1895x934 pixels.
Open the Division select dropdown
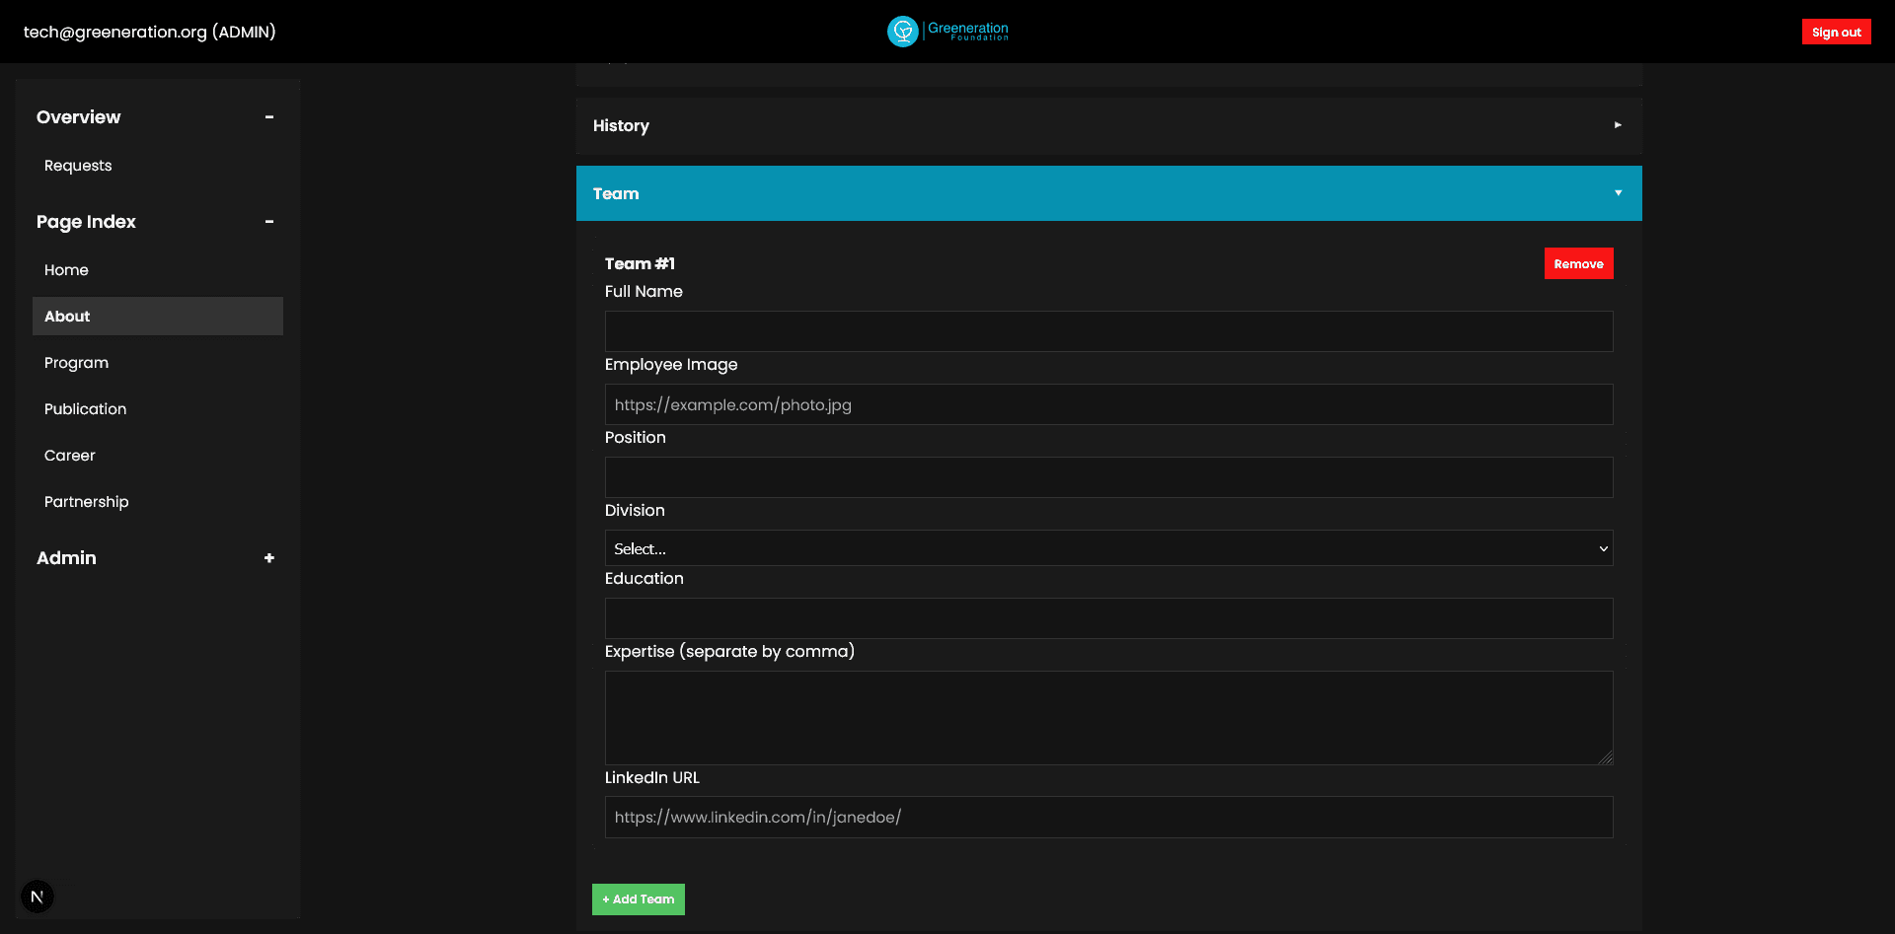(1107, 548)
